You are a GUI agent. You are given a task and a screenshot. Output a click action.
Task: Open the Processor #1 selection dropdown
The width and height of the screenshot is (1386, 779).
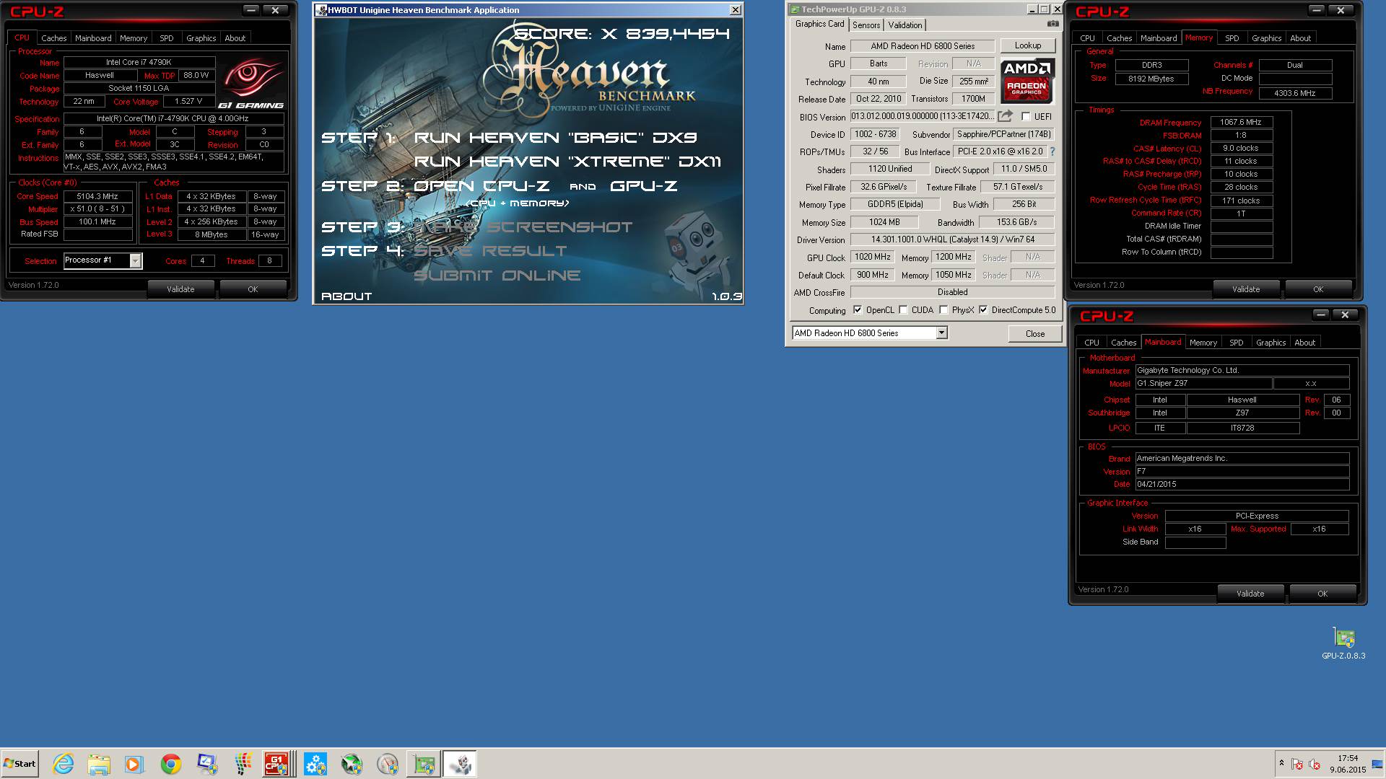click(x=135, y=260)
